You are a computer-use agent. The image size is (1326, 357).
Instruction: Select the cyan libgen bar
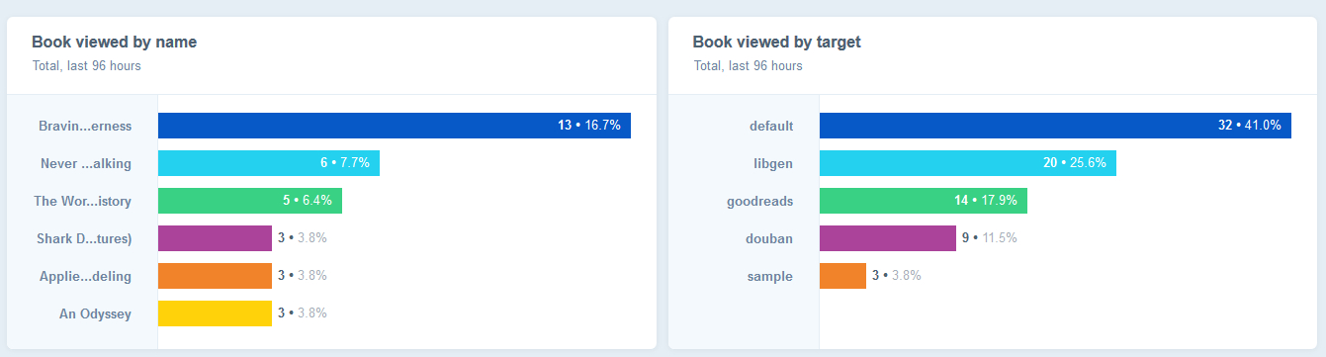coord(968,163)
